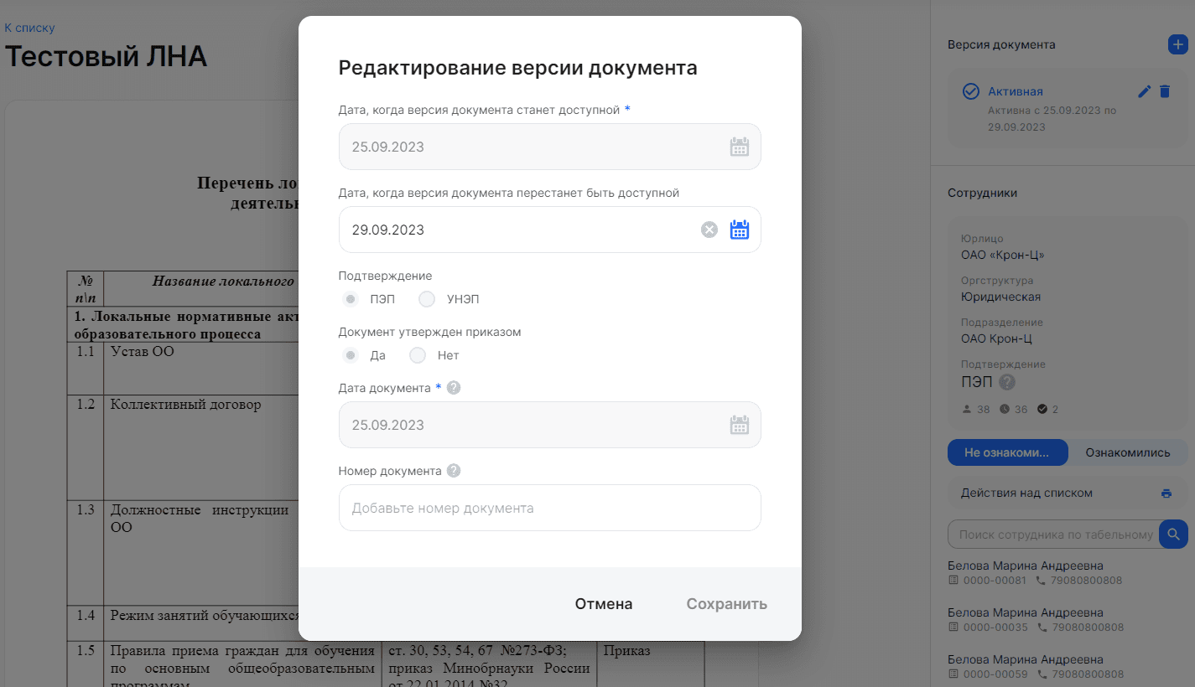Click availability end date field 29.09.2023
The width and height of the screenshot is (1195, 687).
click(549, 230)
